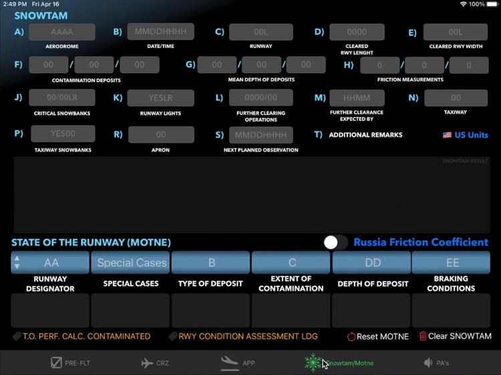Check the Wi-Fi status icon
The width and height of the screenshot is (501, 375).
coord(463,4)
